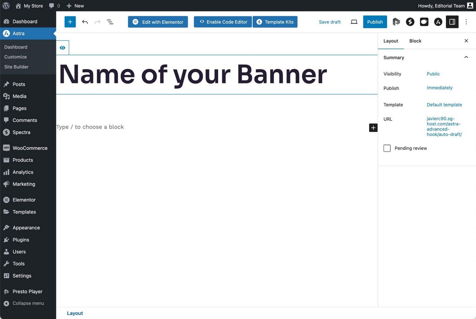Viewport: 476px width, 319px height.
Task: Open the WordPress logo menu
Action: coord(6,6)
